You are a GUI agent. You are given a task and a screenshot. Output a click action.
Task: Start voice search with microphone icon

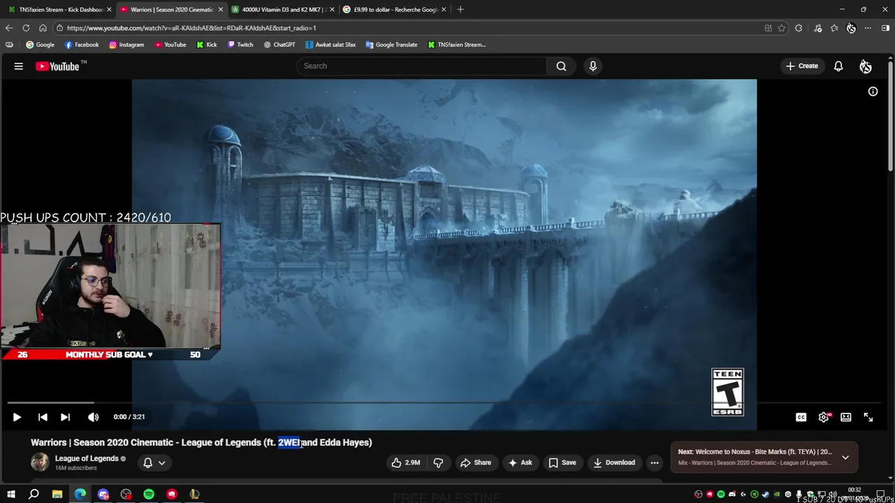pos(593,66)
